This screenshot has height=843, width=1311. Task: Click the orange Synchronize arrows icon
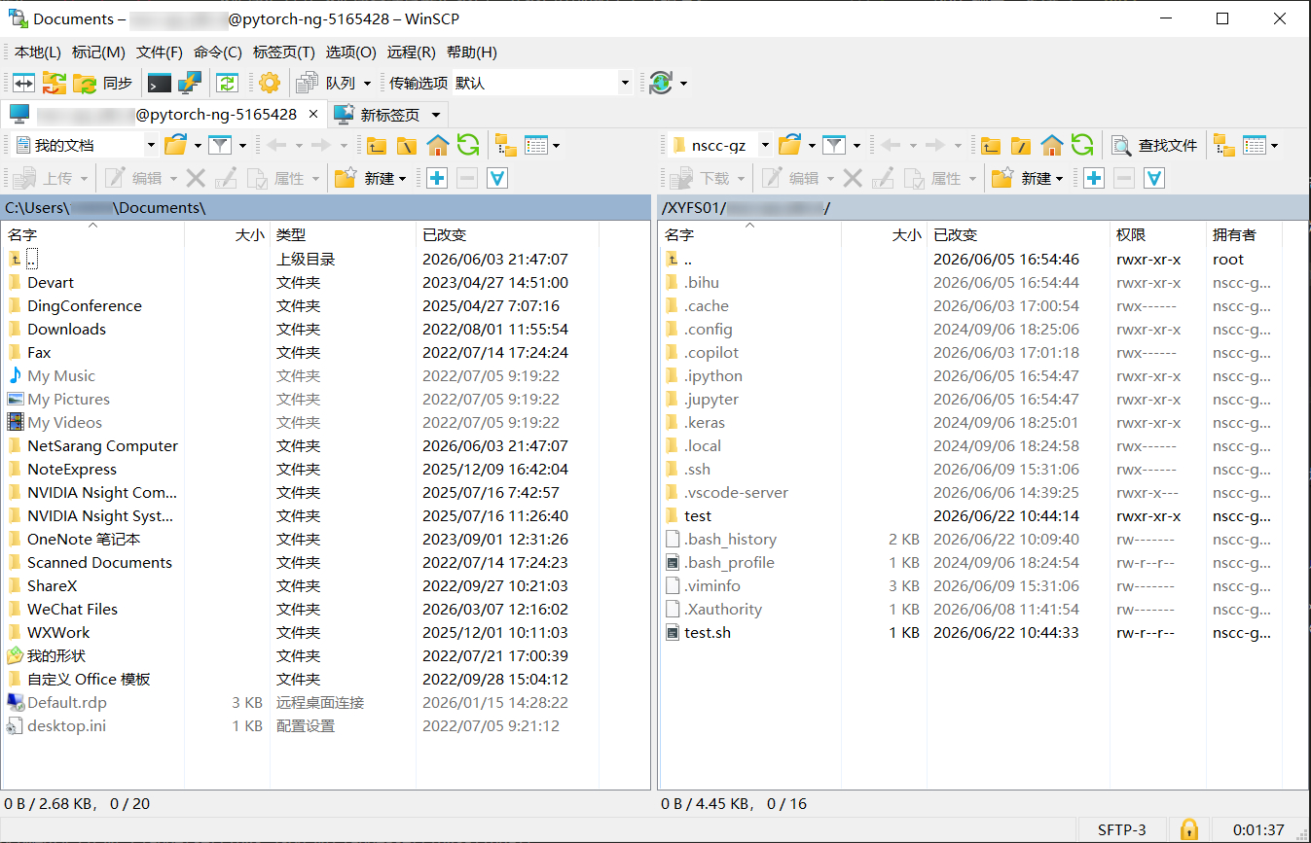[x=54, y=84]
